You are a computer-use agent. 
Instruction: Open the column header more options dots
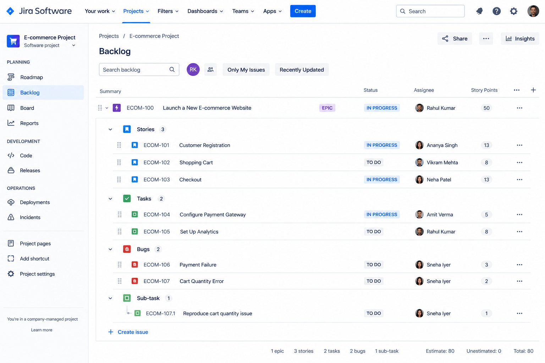point(517,90)
